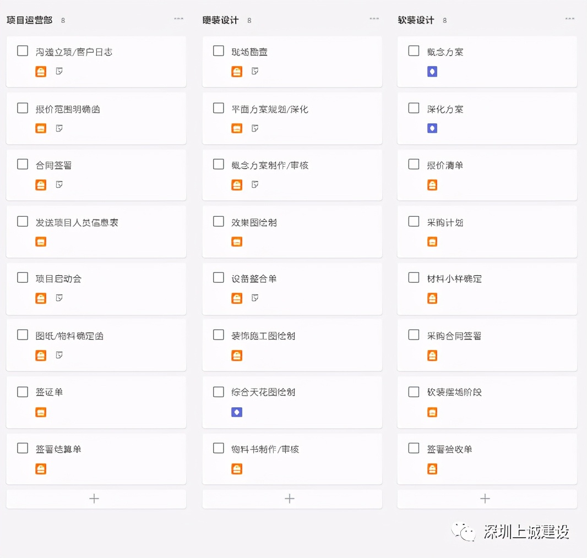Image resolution: width=587 pixels, height=558 pixels.
Task: Open the more options menu for 项目运营部 column
Action: (178, 19)
